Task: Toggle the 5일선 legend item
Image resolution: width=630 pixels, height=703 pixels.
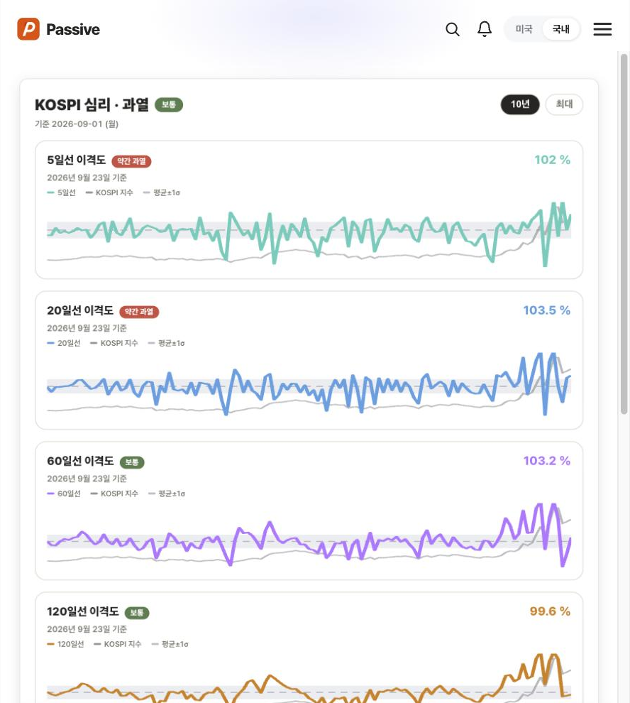Action: [62, 192]
